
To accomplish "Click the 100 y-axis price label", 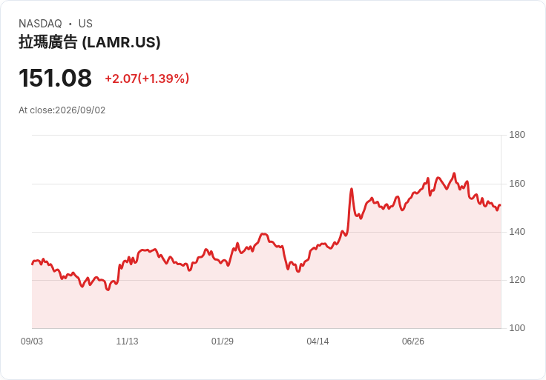I will (x=517, y=328).
